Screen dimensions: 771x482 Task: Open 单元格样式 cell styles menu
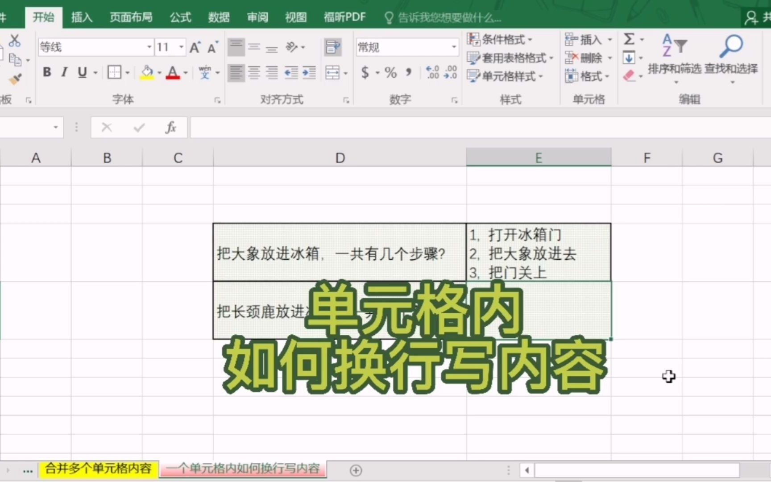point(505,76)
